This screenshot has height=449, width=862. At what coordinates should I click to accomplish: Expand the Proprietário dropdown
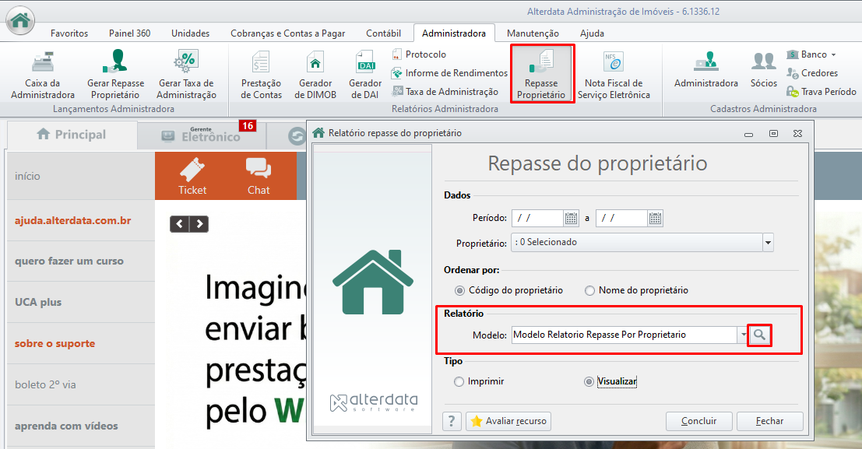[768, 242]
